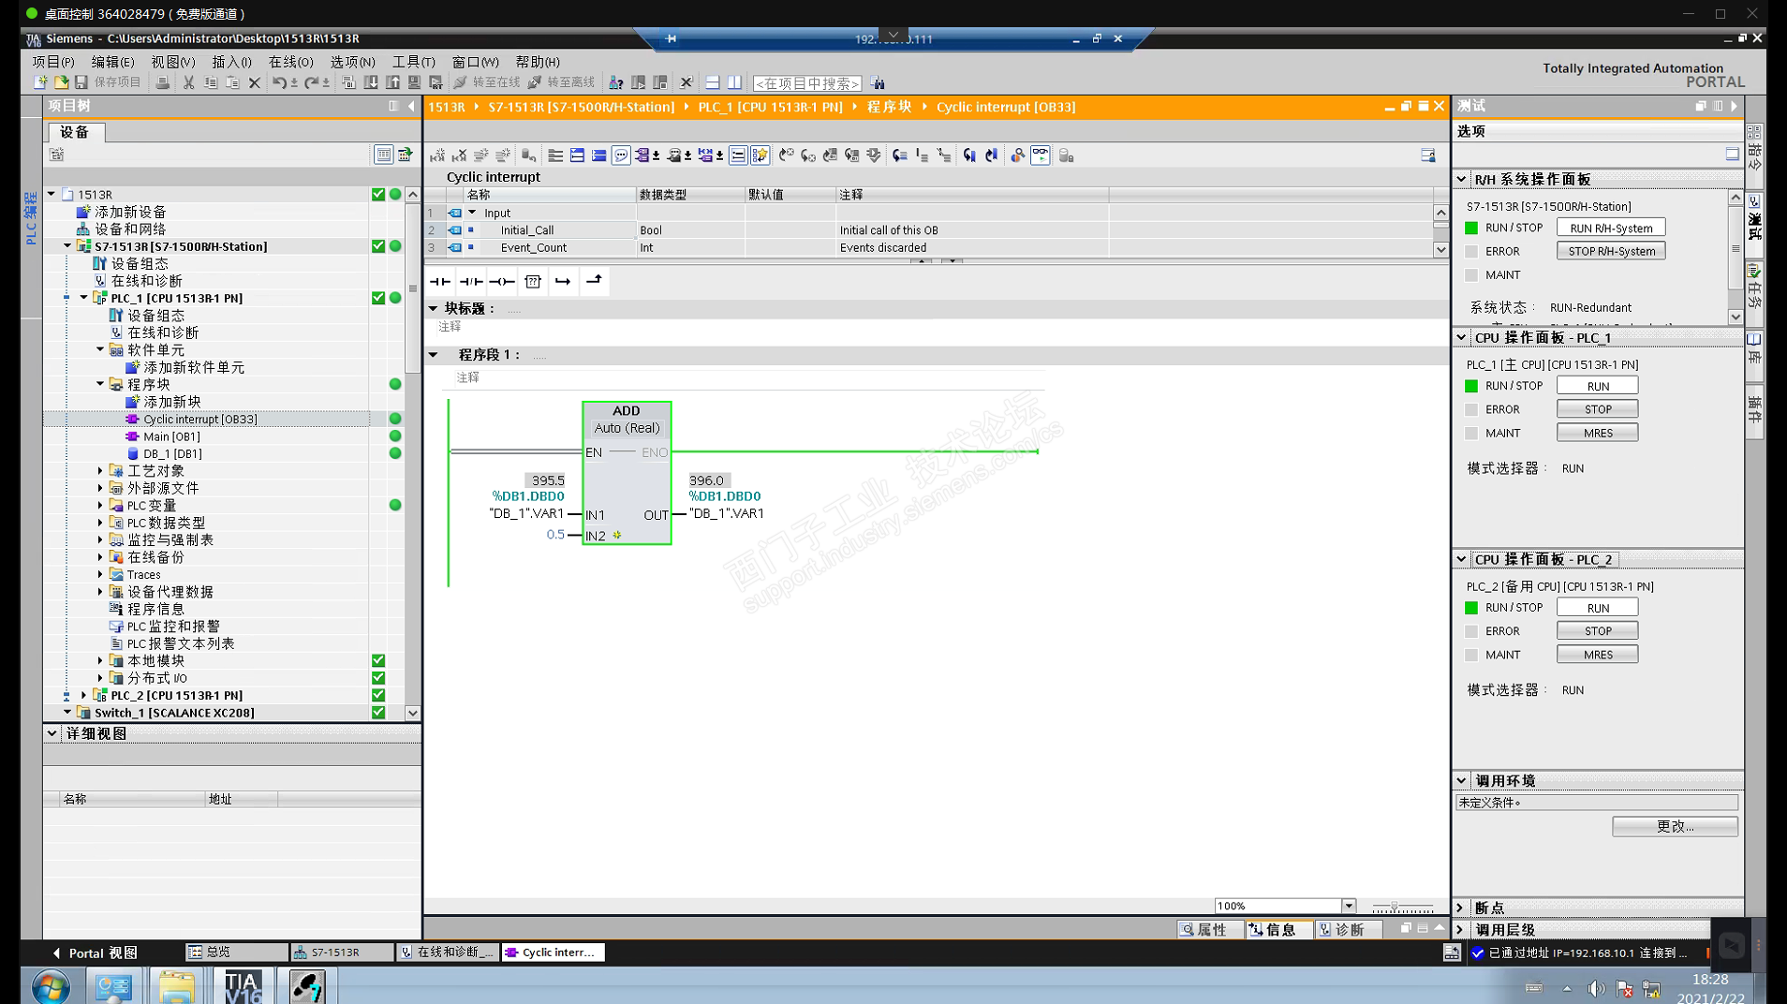Open the Windows Start menu
The image size is (1787, 1004).
(x=51, y=986)
